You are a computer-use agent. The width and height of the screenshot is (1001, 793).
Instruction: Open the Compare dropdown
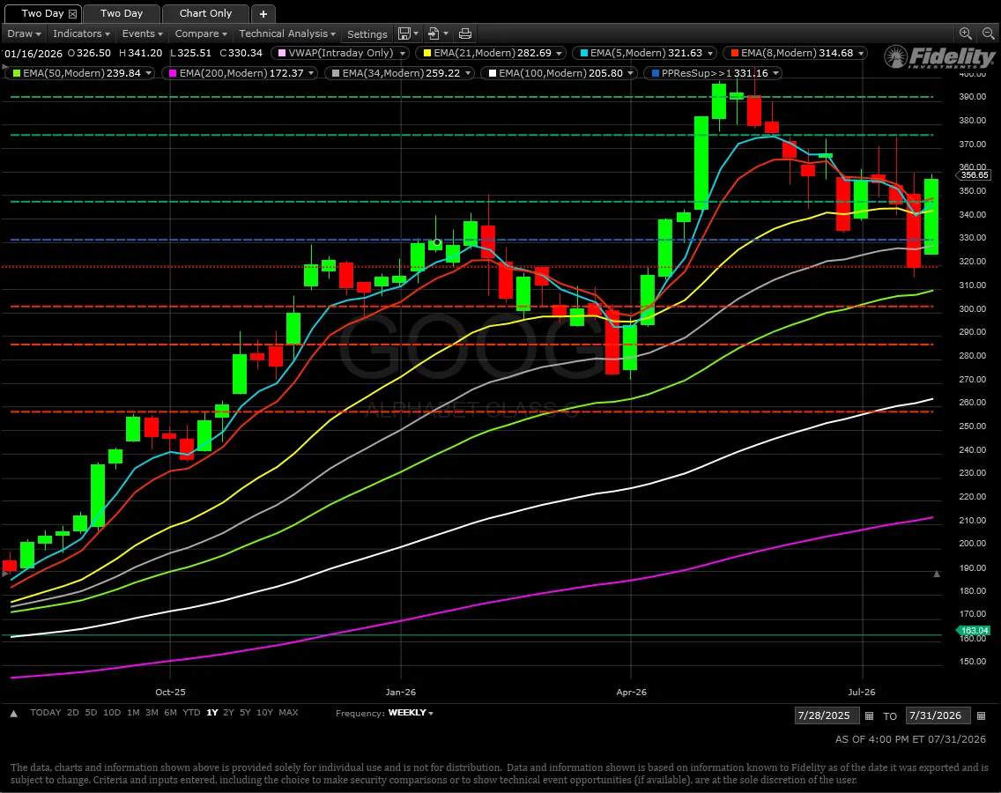(200, 33)
